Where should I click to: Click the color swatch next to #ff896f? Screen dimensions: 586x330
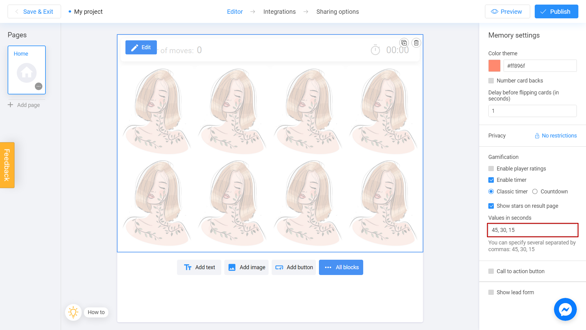[x=494, y=65]
